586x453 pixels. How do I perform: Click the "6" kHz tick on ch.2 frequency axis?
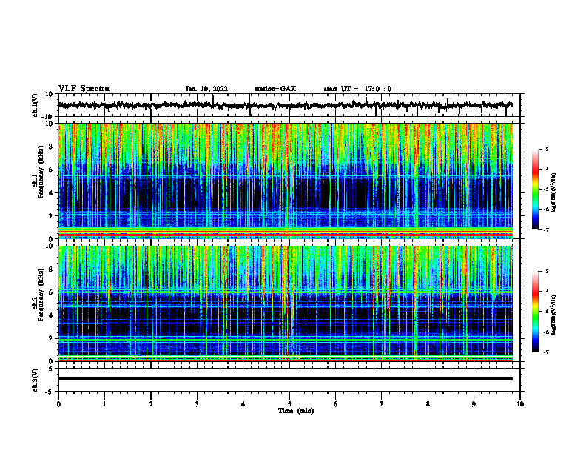(52, 292)
